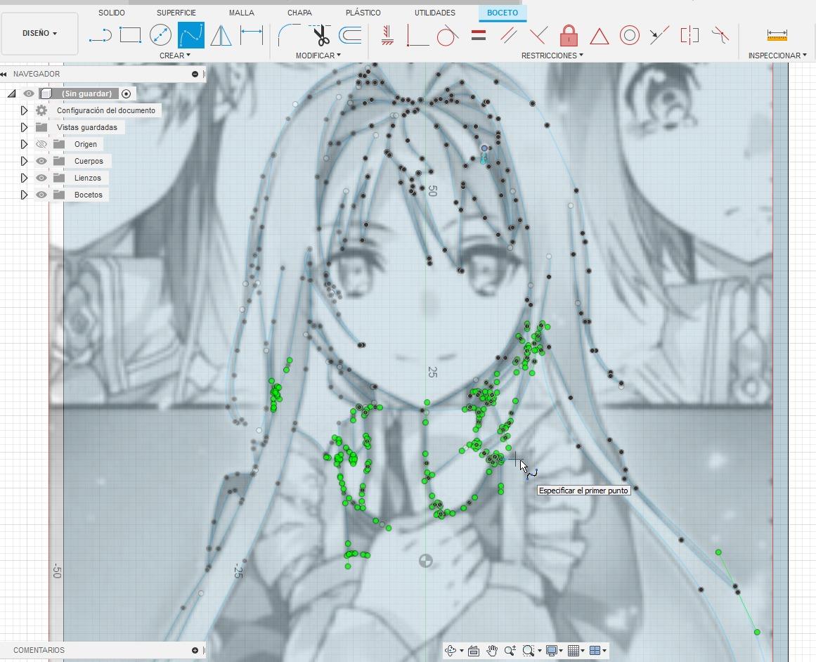Activate (Sin guardar) component radio button
Screen dimensions: 816x662
(x=126, y=93)
